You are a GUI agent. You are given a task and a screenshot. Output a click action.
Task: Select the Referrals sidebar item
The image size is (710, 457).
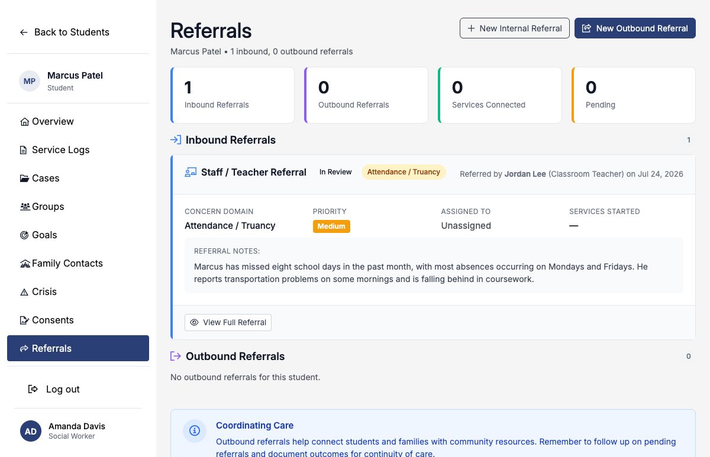pos(78,348)
